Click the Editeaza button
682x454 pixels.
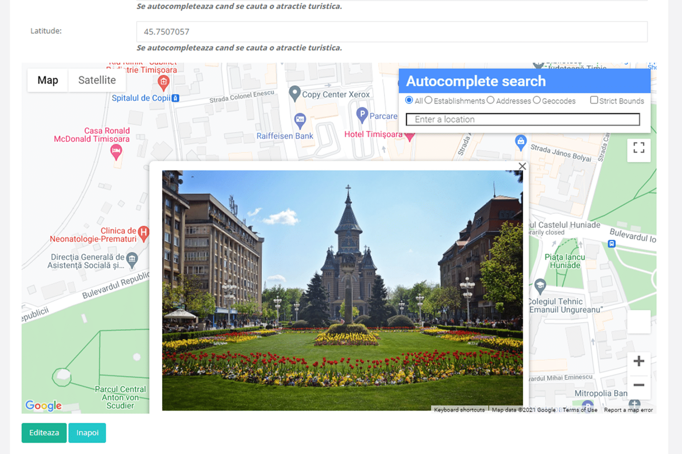tap(44, 433)
